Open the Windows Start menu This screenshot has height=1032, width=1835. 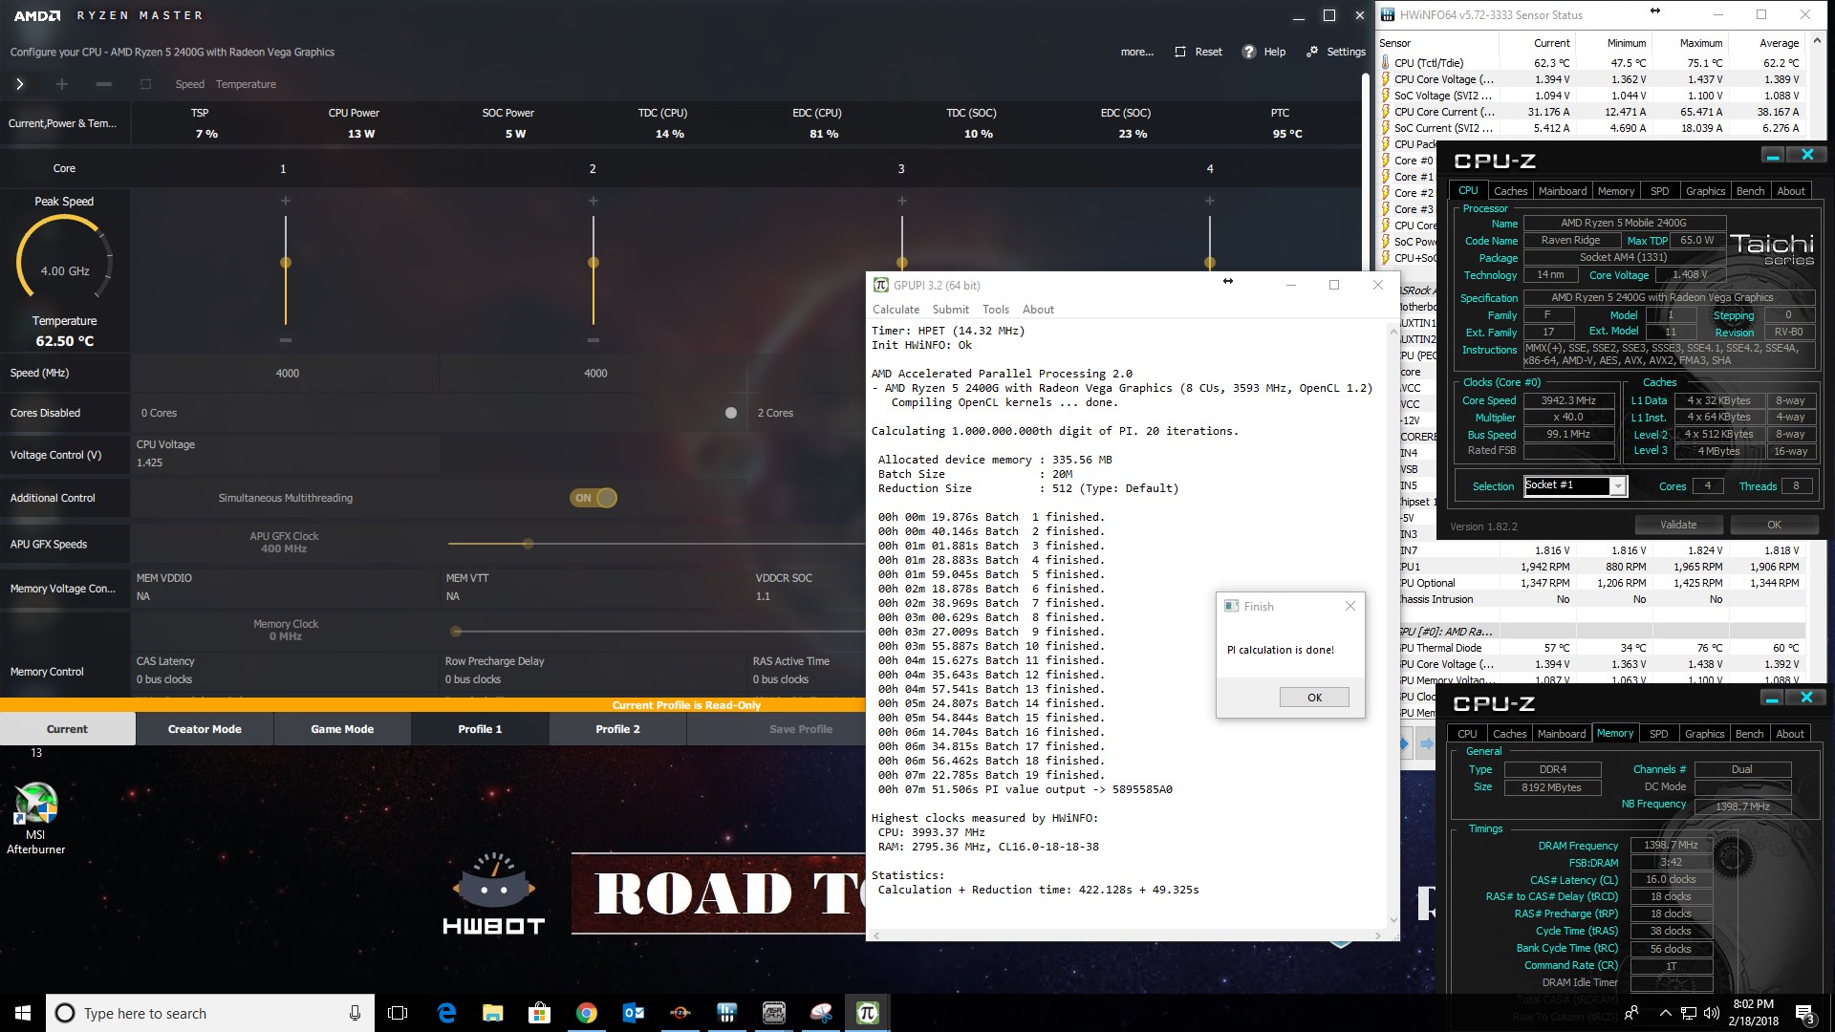(23, 1013)
